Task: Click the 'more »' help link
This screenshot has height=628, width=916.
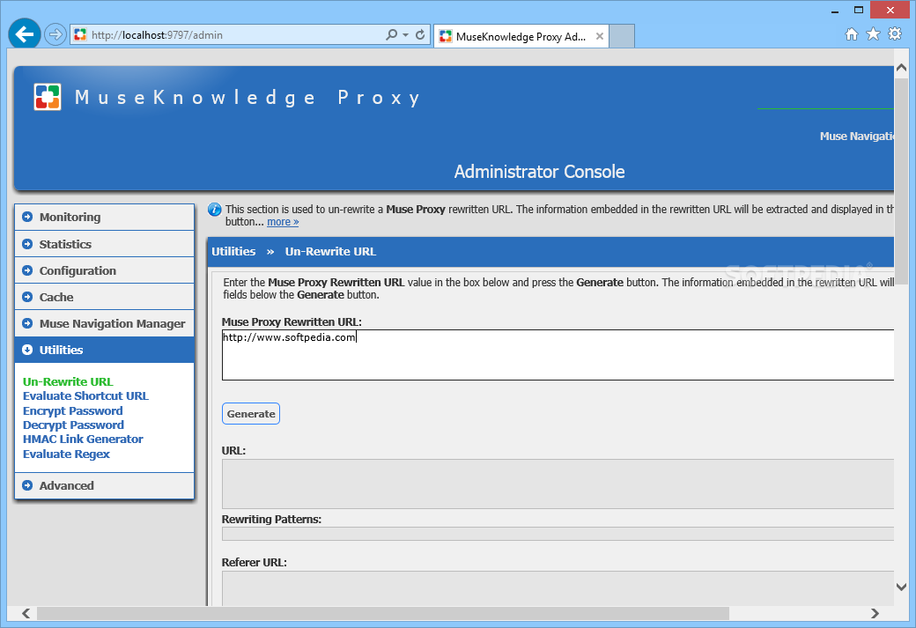Action: pos(283,222)
